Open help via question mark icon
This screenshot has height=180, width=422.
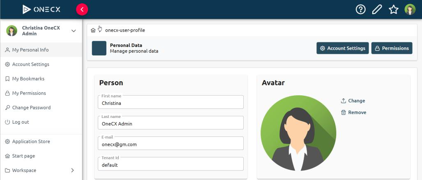pos(360,9)
